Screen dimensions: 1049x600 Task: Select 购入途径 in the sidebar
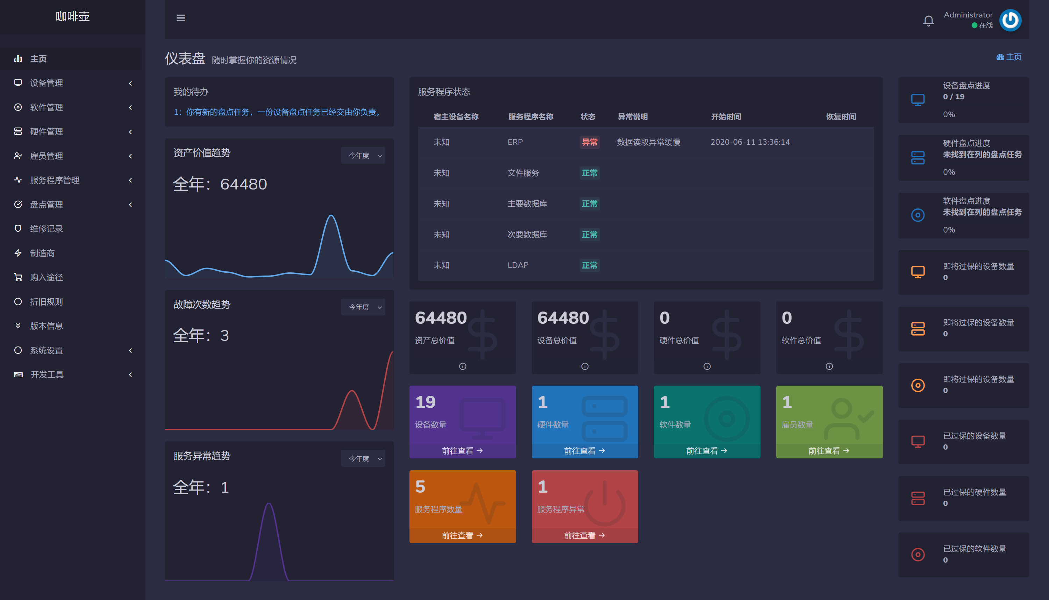(46, 277)
